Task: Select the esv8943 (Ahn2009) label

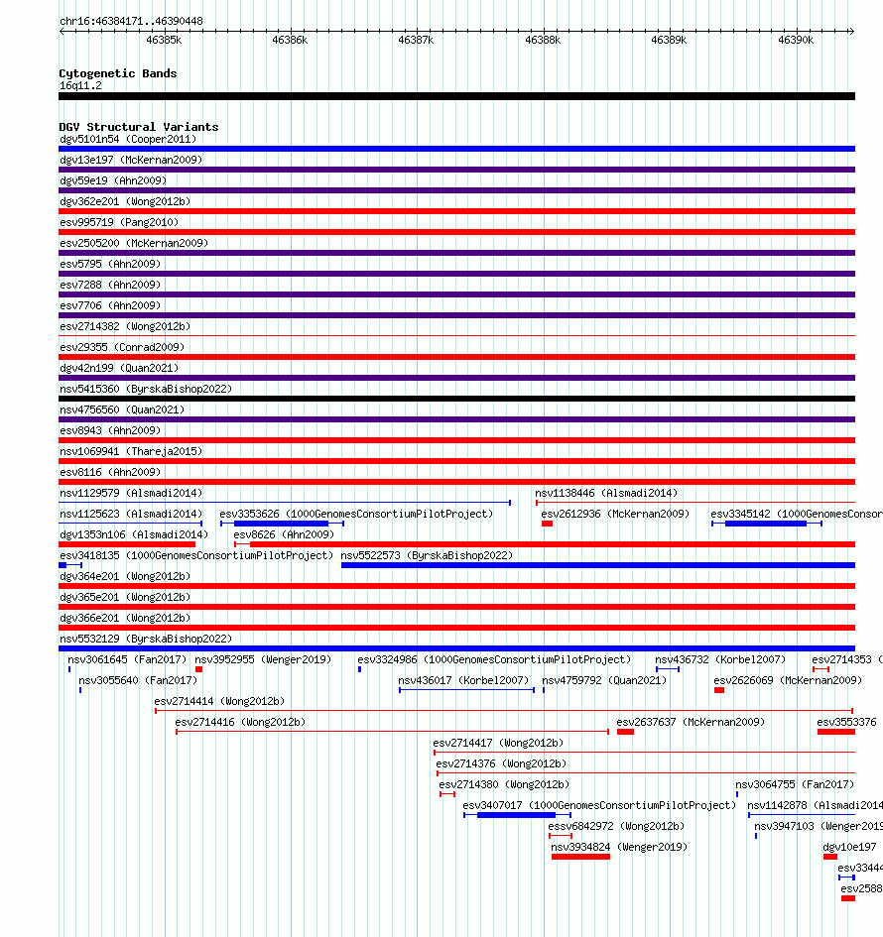Action: click(x=110, y=431)
